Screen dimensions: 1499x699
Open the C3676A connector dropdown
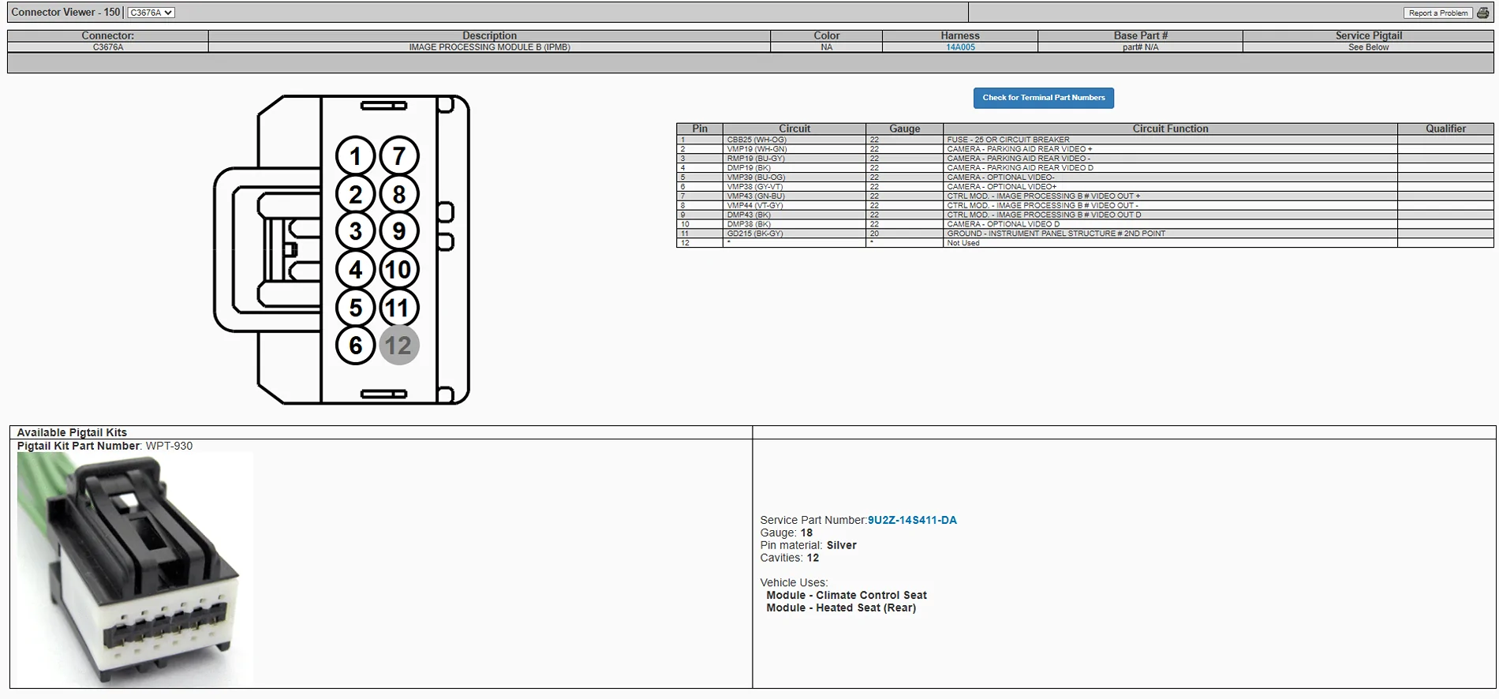click(x=151, y=13)
